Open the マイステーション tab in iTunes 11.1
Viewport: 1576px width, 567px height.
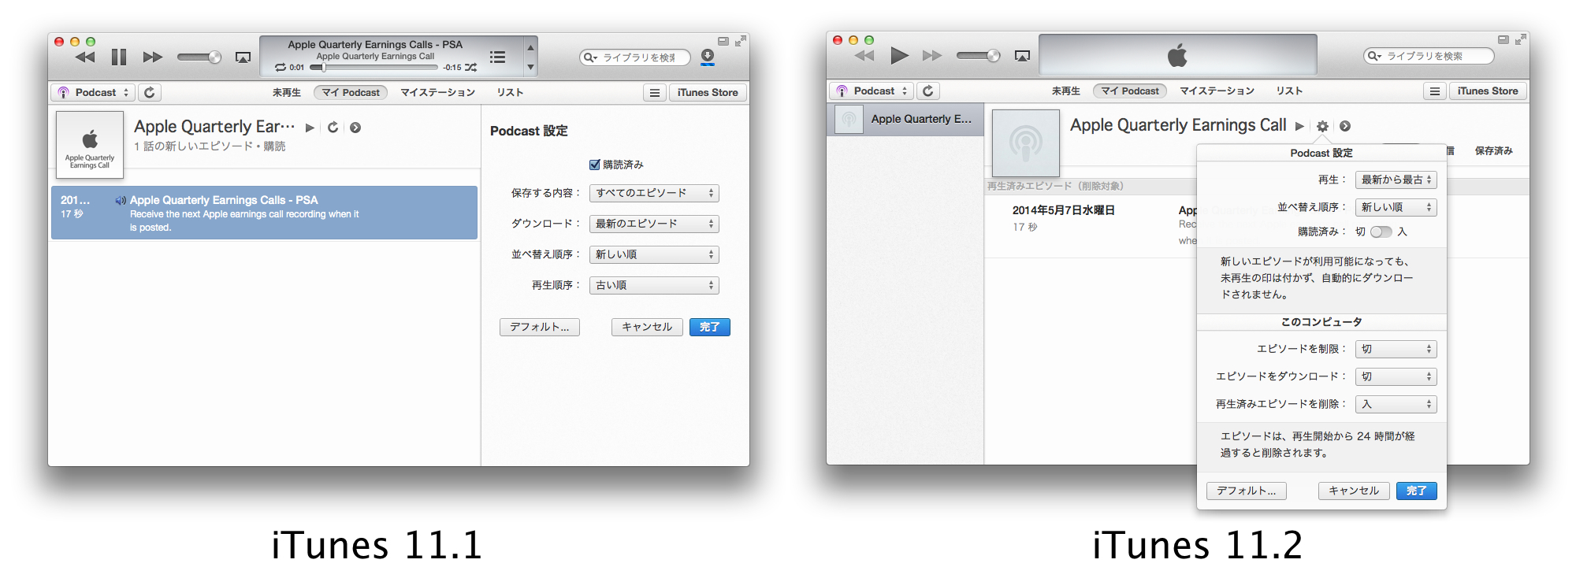(437, 93)
